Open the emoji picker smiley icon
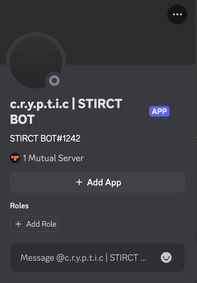The width and height of the screenshot is (197, 283). click(166, 257)
